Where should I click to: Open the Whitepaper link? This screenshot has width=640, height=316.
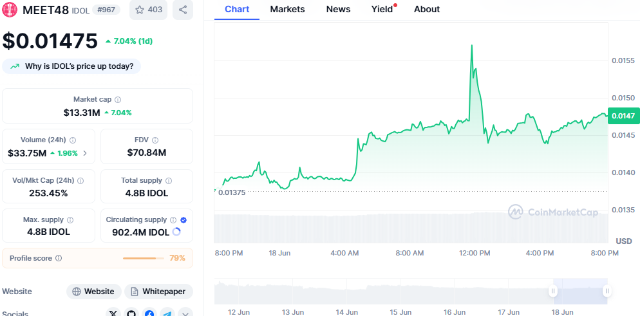159,292
